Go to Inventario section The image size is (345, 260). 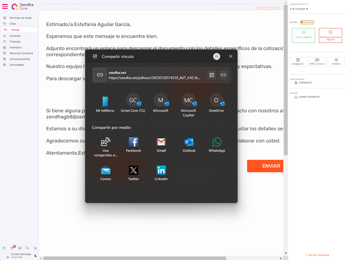16,47
